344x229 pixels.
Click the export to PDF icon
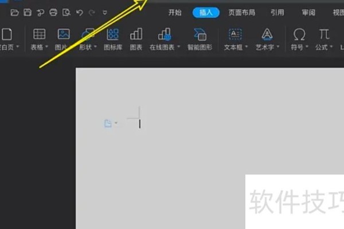click(x=40, y=13)
